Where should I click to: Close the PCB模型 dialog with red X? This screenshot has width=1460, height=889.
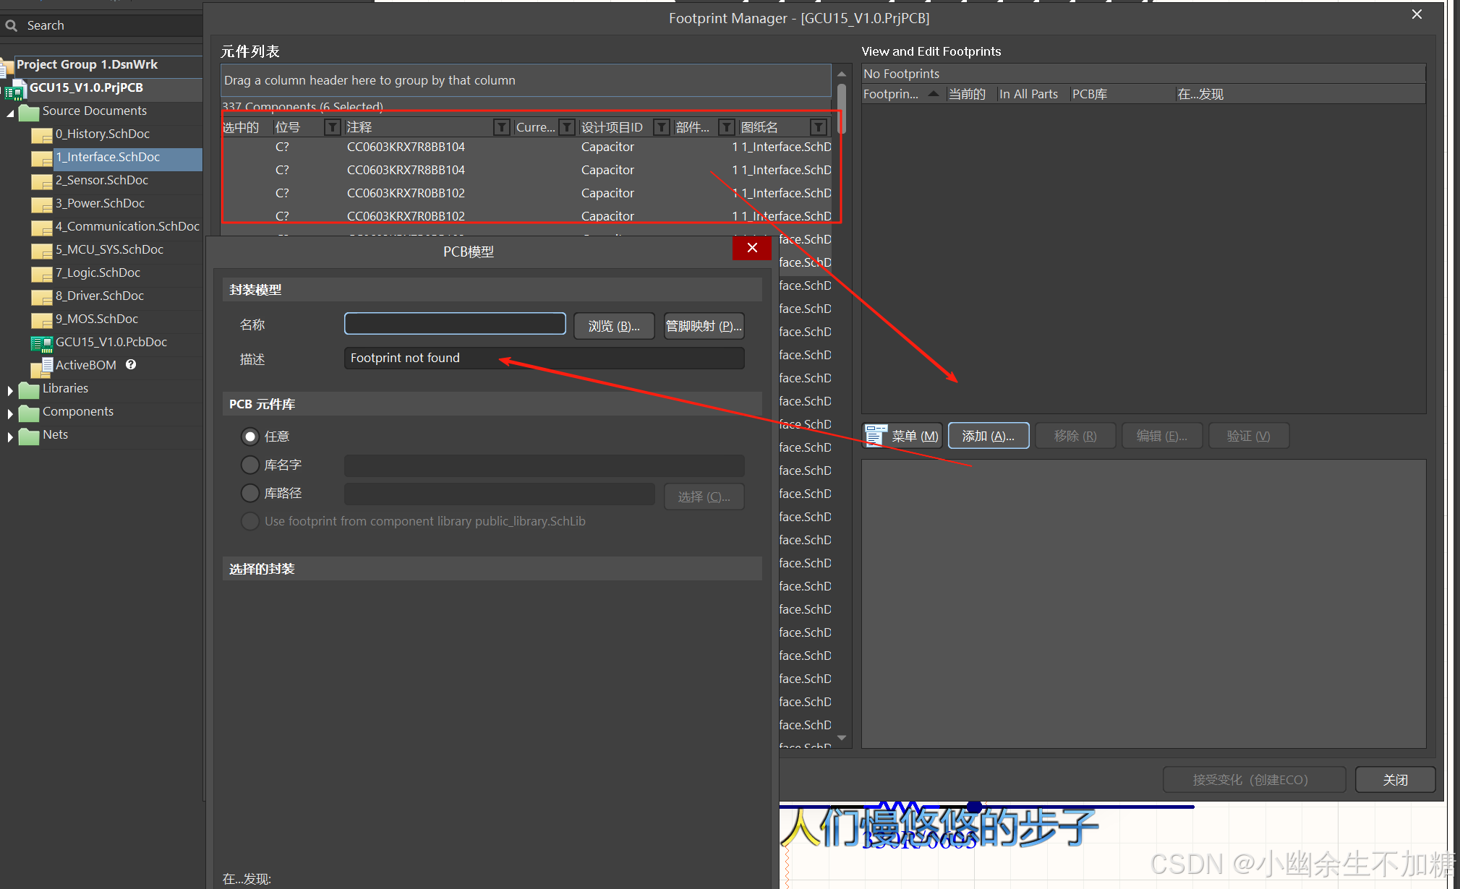click(x=752, y=248)
